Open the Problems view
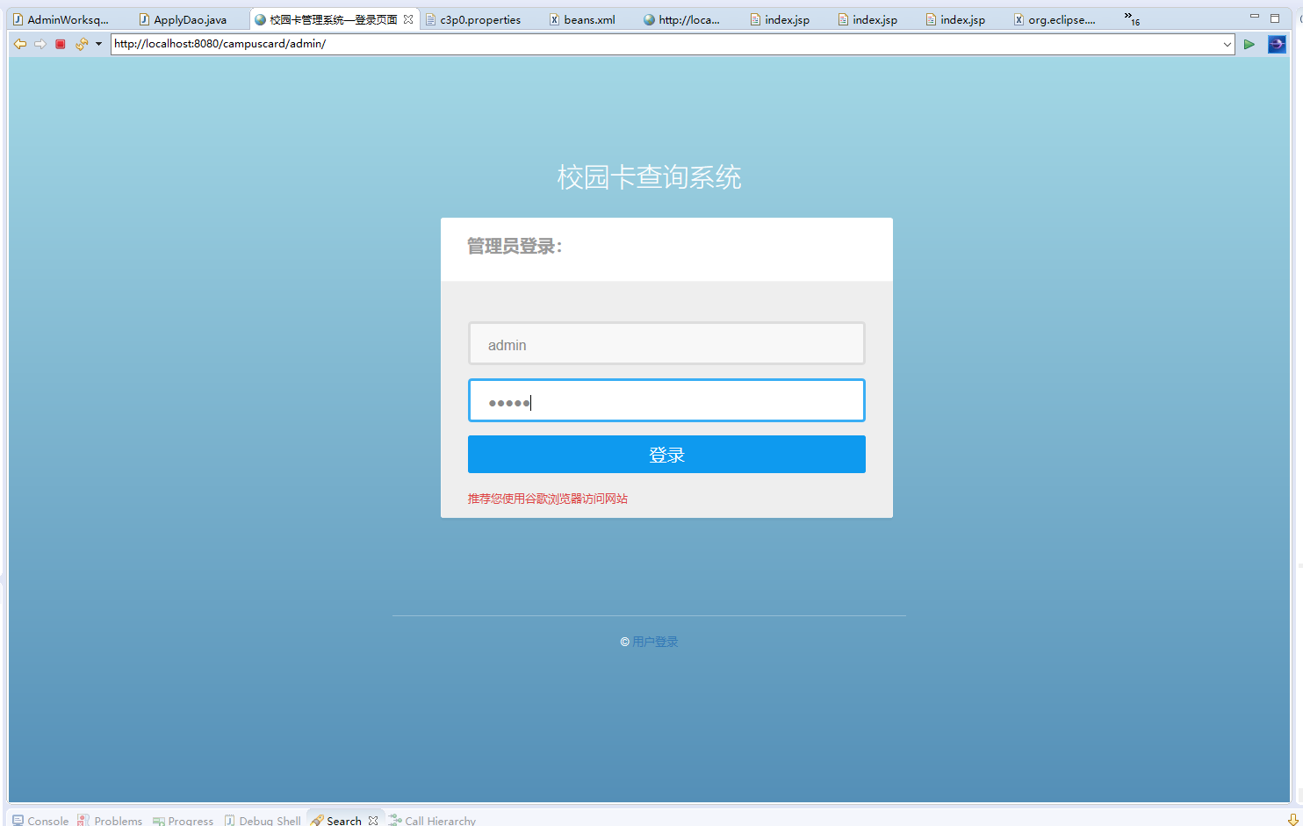1303x826 pixels. click(117, 820)
